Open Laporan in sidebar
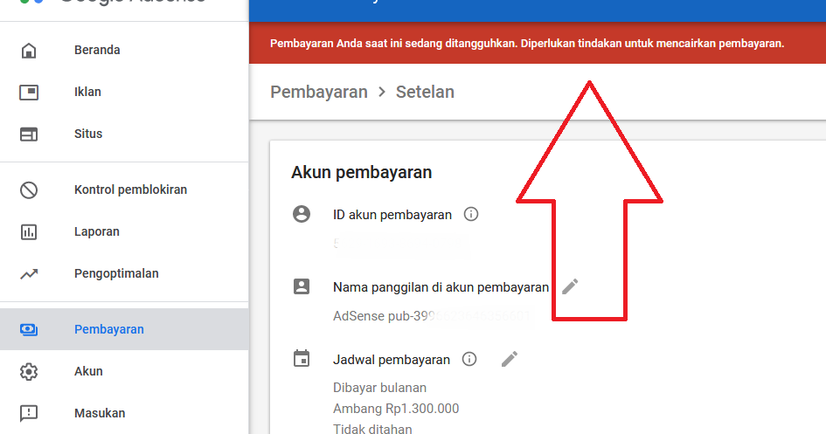This screenshot has width=826, height=434. [124, 231]
